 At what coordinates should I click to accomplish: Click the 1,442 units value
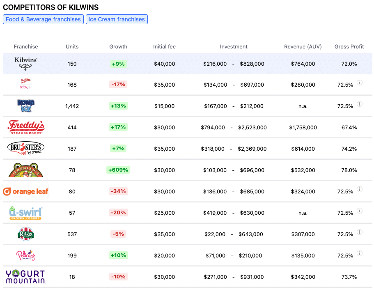72,106
